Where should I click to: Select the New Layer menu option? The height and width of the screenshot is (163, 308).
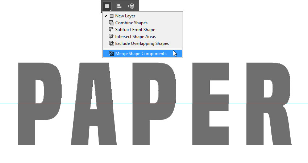pyautogui.click(x=143, y=16)
